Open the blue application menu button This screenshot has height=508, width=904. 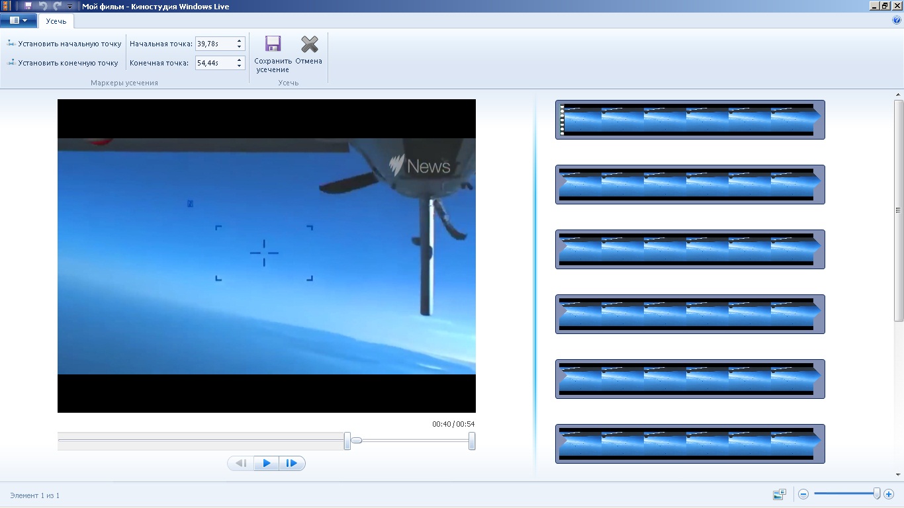coord(19,21)
